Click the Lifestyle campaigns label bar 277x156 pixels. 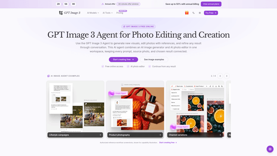tap(75, 135)
